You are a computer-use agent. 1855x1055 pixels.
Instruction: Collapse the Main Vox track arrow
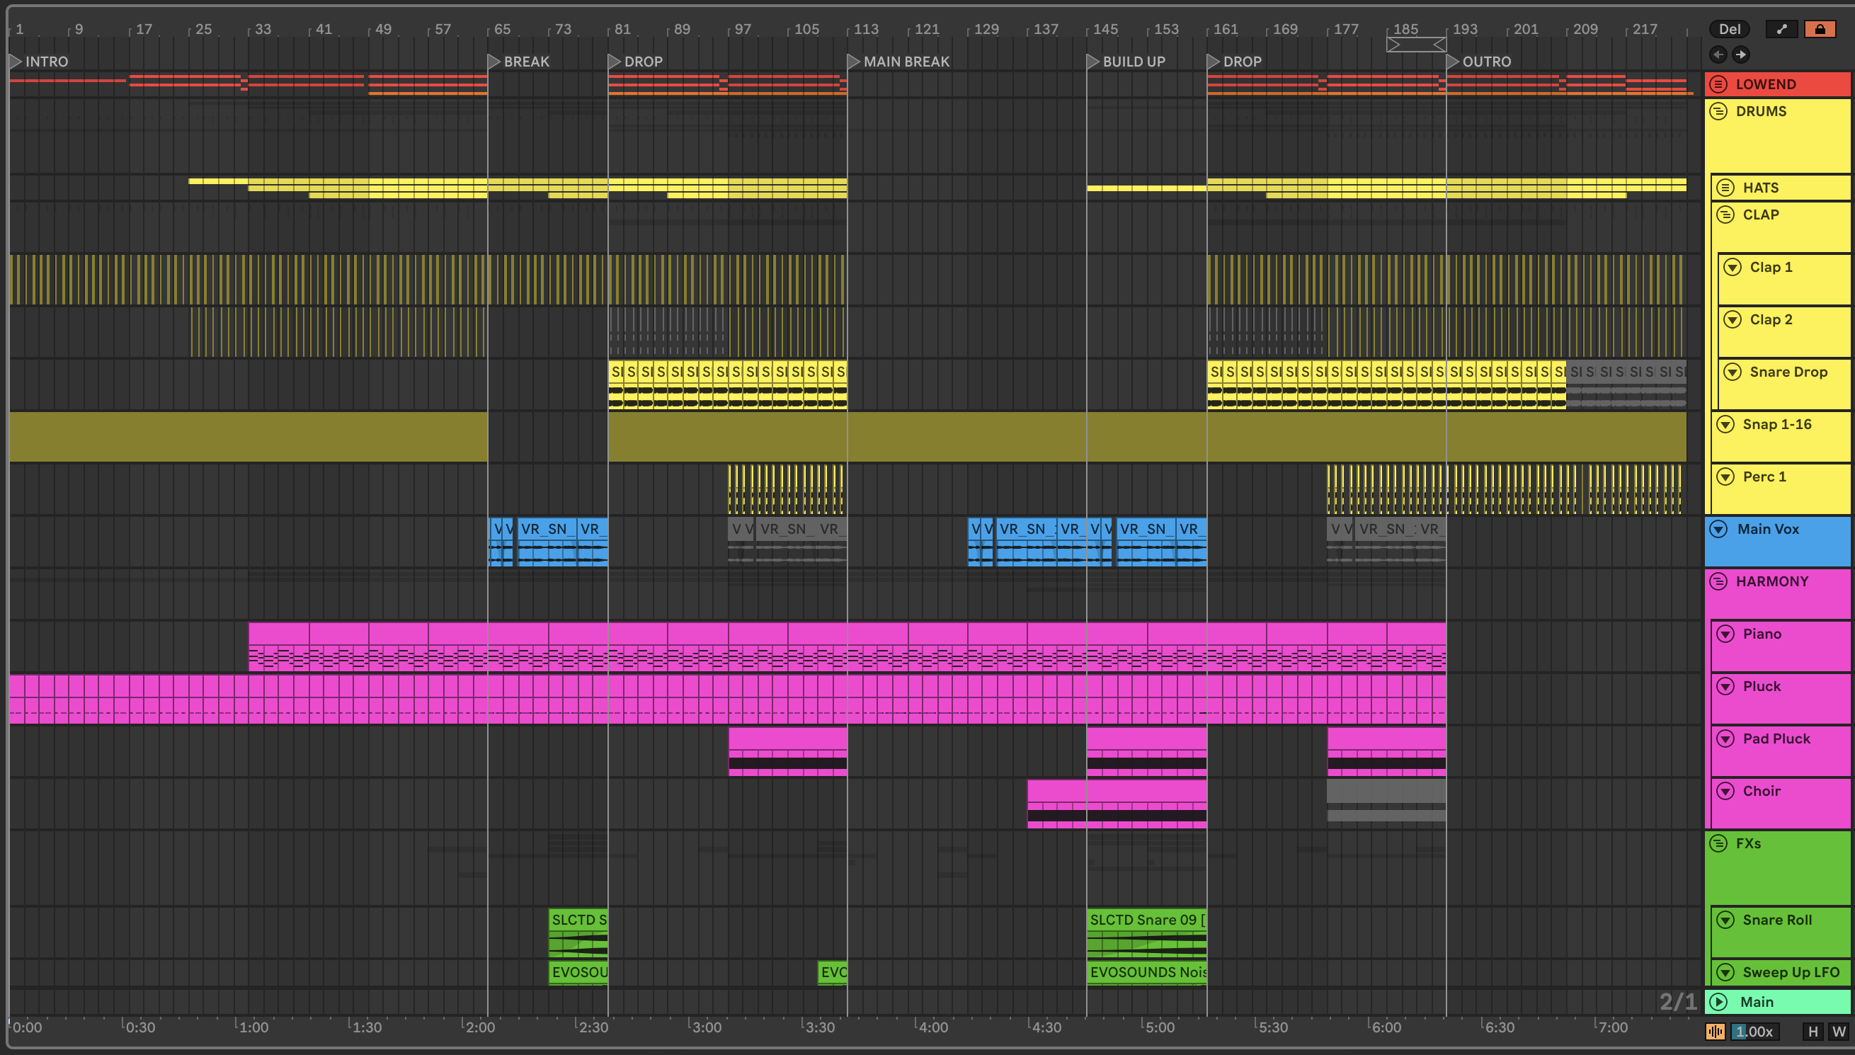point(1718,529)
